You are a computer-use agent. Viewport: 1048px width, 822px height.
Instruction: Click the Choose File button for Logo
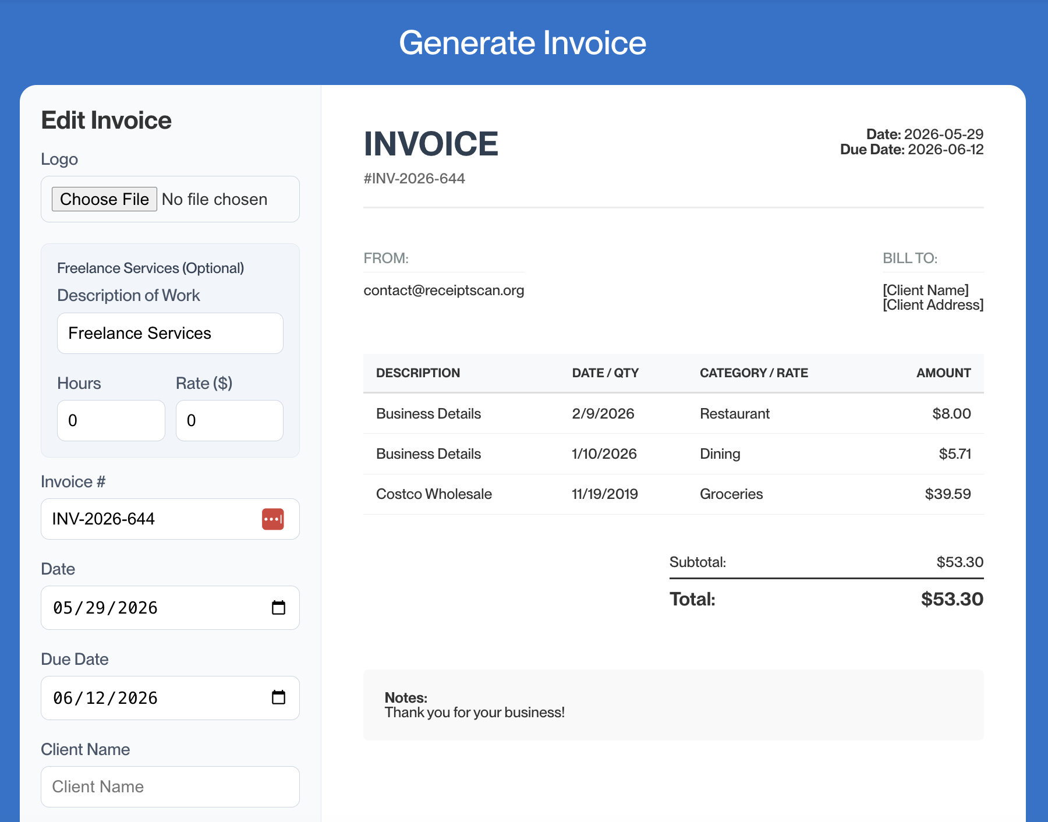104,199
